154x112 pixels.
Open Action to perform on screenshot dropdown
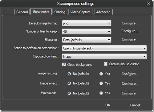click(x=104, y=48)
